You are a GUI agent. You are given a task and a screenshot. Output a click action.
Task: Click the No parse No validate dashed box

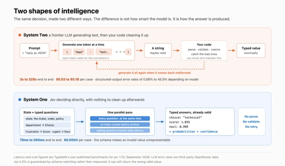(252, 121)
